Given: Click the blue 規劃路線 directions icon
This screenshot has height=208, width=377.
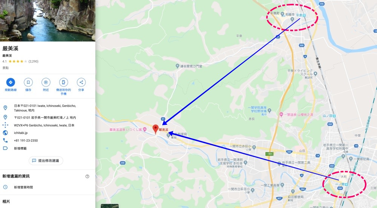Looking at the screenshot, I should [x=11, y=82].
